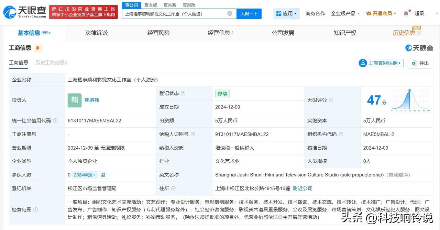Switch to the 法律诉讼 tab

(x=96, y=33)
